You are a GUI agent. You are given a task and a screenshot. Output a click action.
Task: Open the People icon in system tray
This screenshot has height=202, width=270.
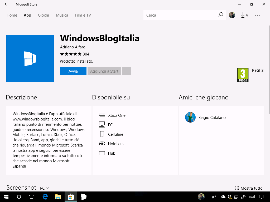(x=214, y=197)
